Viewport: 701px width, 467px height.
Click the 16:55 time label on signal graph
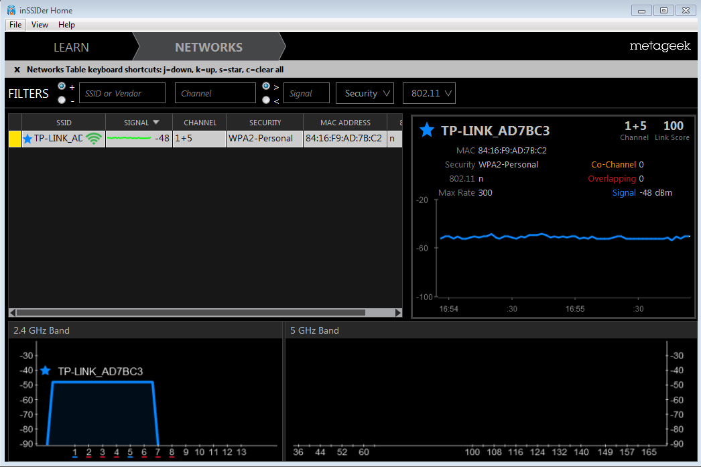pos(575,309)
